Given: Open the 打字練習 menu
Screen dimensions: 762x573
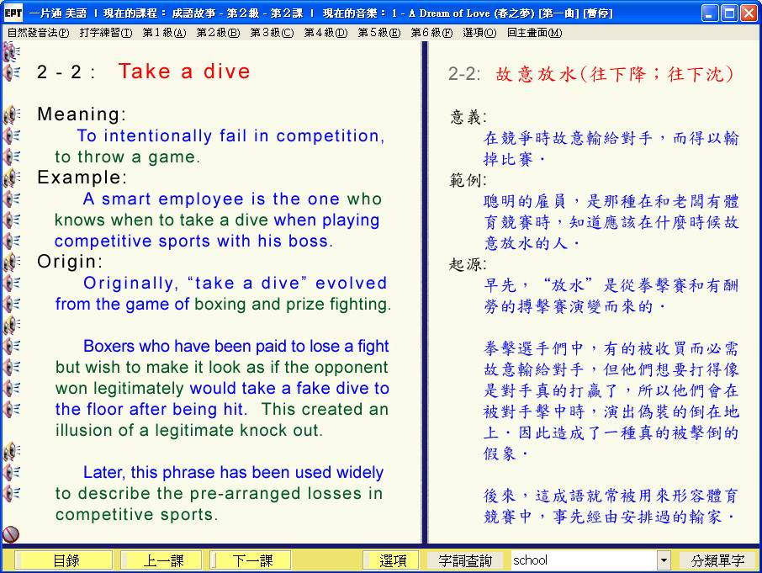Looking at the screenshot, I should coord(106,33).
